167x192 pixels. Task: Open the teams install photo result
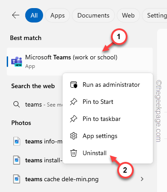(35, 160)
